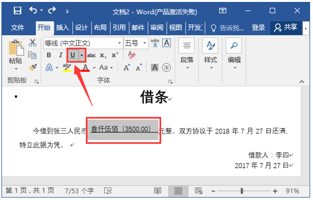313x200 pixels.
Task: Click the 共享 share button
Action: pyautogui.click(x=286, y=27)
